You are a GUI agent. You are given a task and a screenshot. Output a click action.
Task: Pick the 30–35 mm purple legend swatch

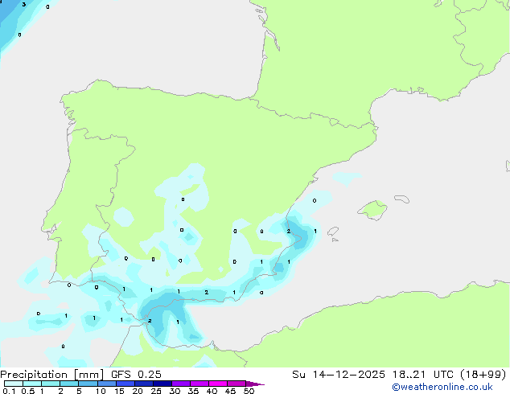pos(180,384)
